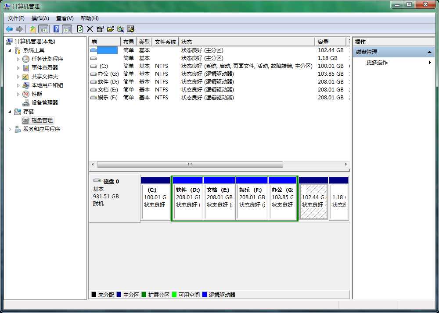Expand the 本地用户和组 tree node

[18, 85]
